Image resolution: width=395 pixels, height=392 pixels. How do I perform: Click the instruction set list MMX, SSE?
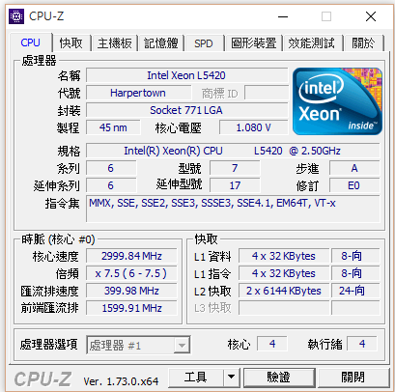233,209
